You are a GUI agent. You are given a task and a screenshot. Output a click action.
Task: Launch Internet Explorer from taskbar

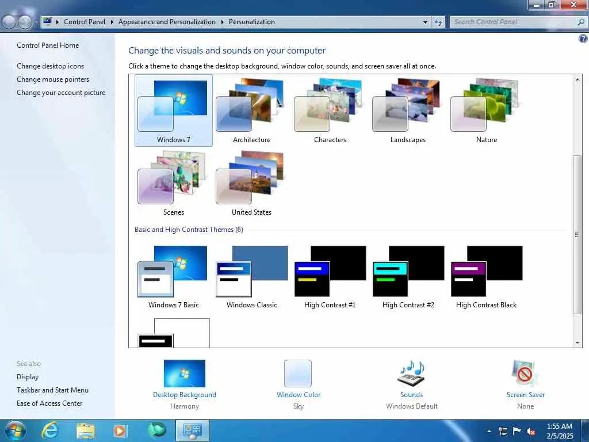click(x=50, y=430)
